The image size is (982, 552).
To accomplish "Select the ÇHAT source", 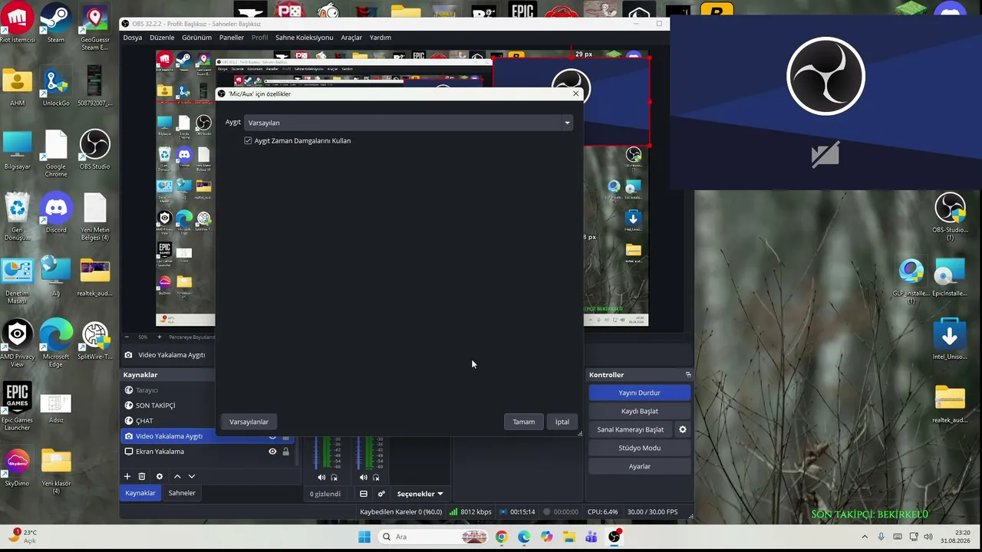I will 144,421.
